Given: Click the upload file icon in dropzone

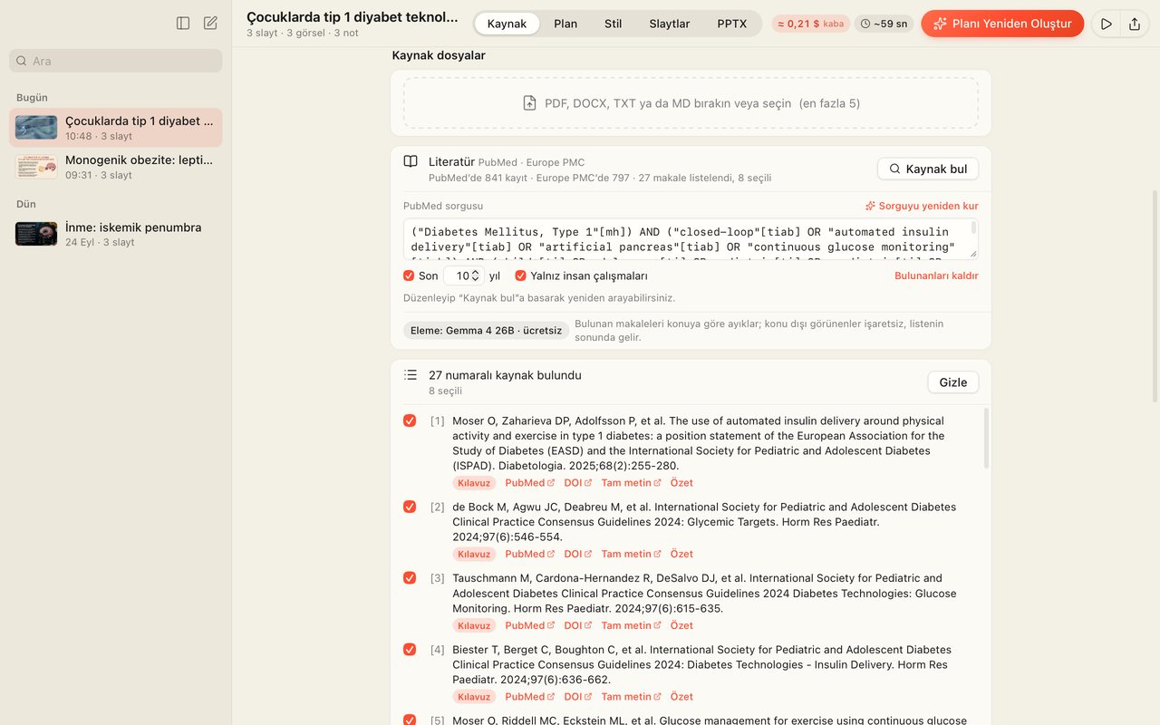Looking at the screenshot, I should (x=530, y=103).
